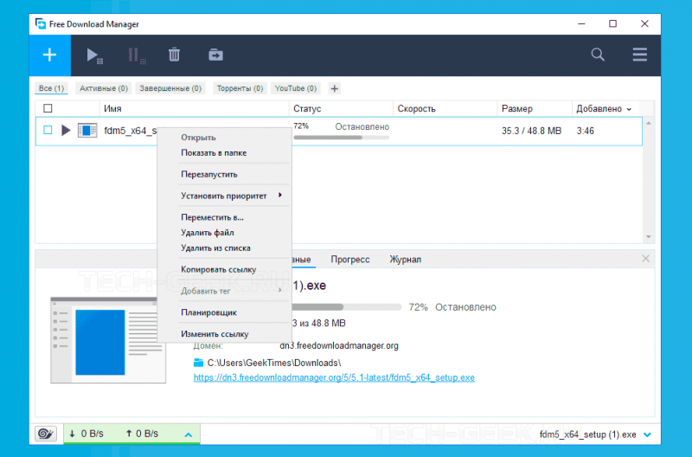Screen dimensions: 692x457
Task: Expand the fdm5_x64_setup (1).exe dropdown at bottom right
Action: [647, 434]
